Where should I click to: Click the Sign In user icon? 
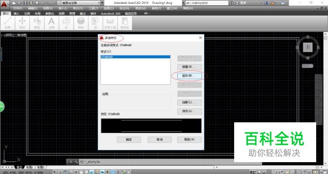[237, 3]
